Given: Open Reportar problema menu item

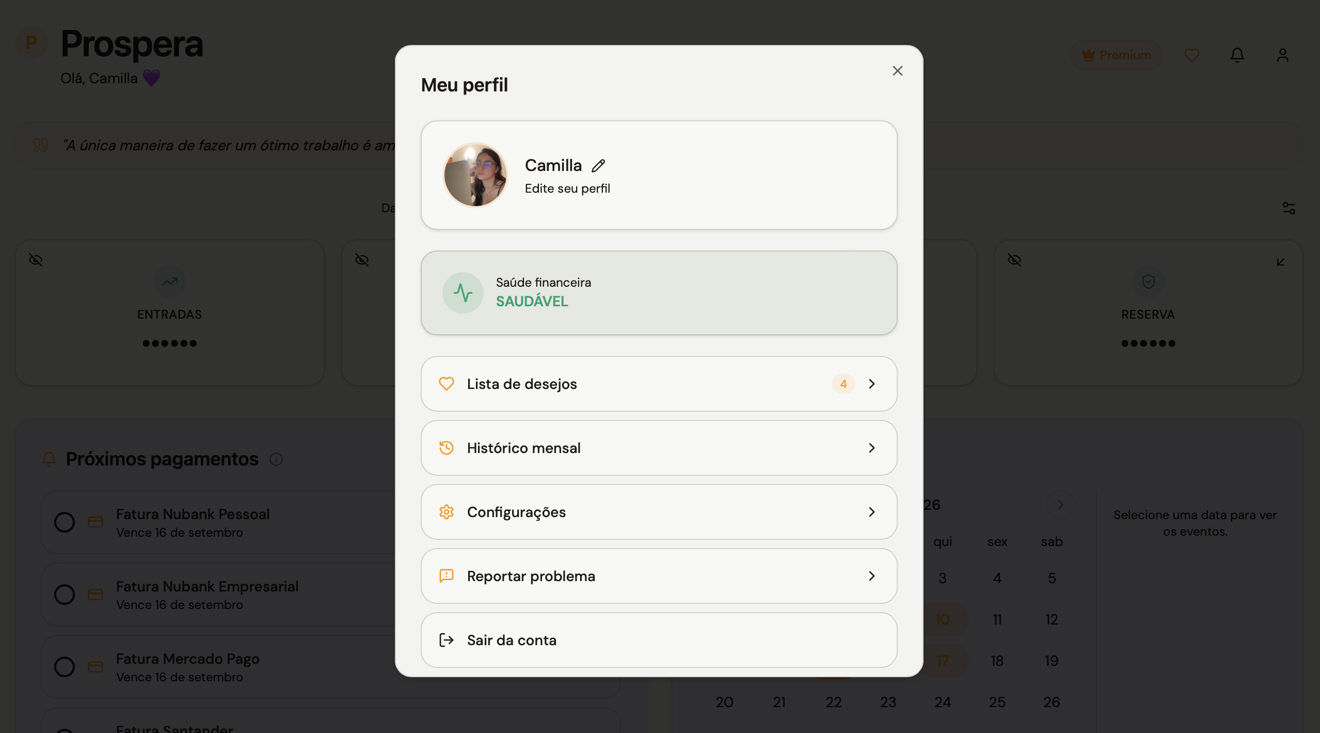Looking at the screenshot, I should [x=659, y=576].
